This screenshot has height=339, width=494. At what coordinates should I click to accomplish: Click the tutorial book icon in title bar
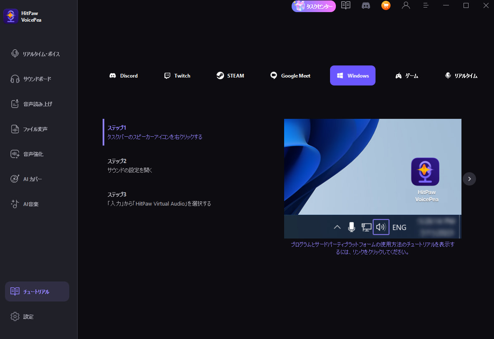tap(345, 5)
